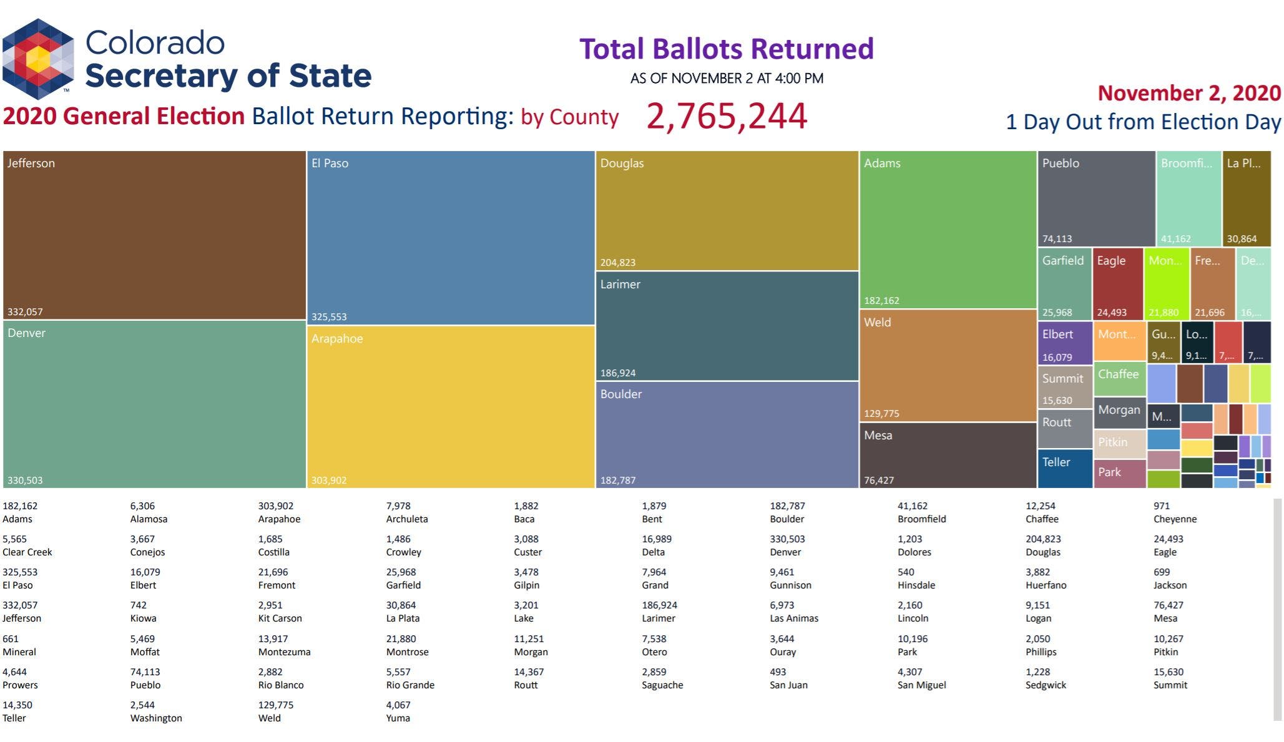Click the Boulder county treemap block

tap(727, 434)
